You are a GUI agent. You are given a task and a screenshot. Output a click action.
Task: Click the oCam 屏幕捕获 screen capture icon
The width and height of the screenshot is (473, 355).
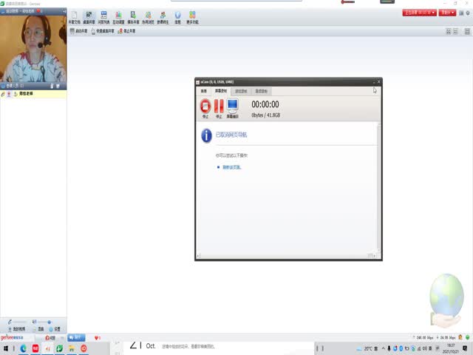coord(232,108)
